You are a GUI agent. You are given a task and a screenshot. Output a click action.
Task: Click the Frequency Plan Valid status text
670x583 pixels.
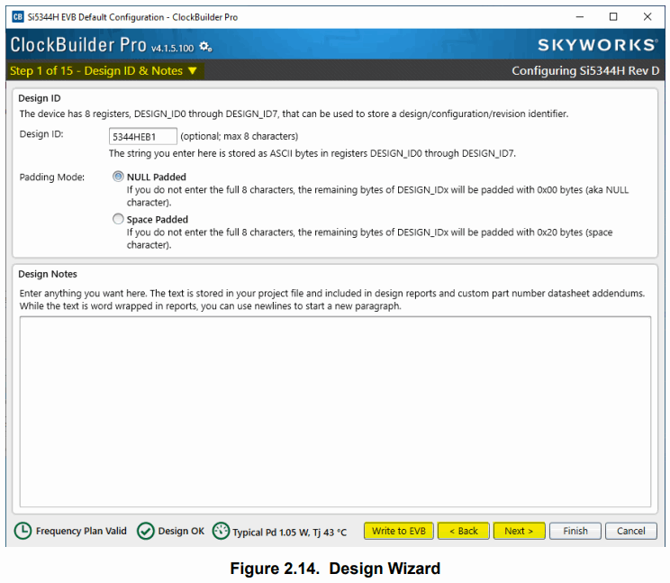(81, 531)
